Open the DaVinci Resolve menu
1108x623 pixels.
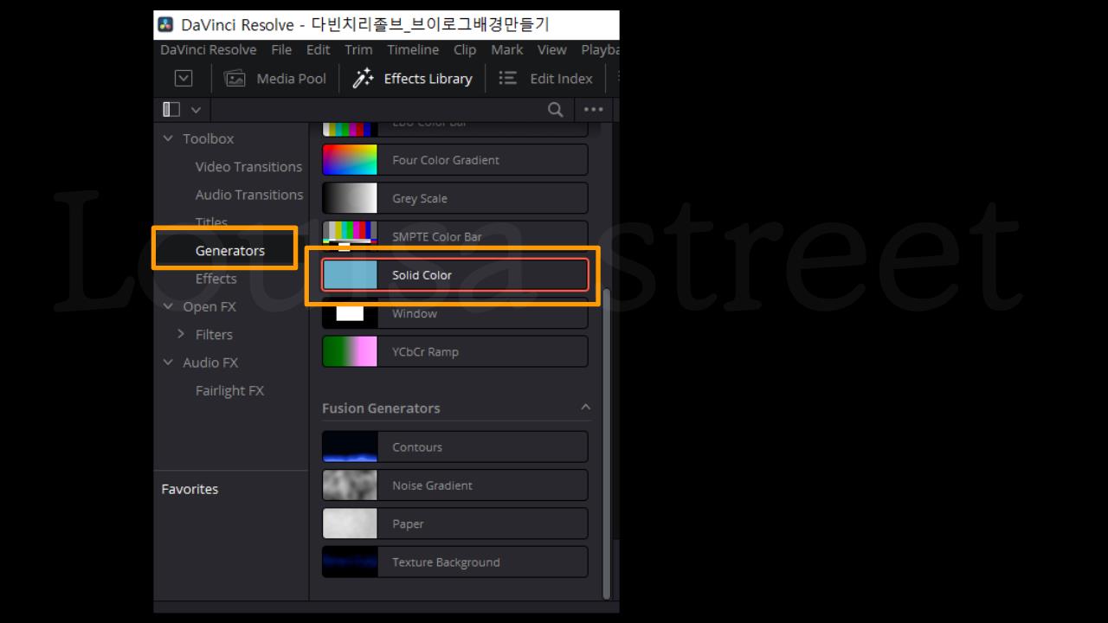point(208,50)
